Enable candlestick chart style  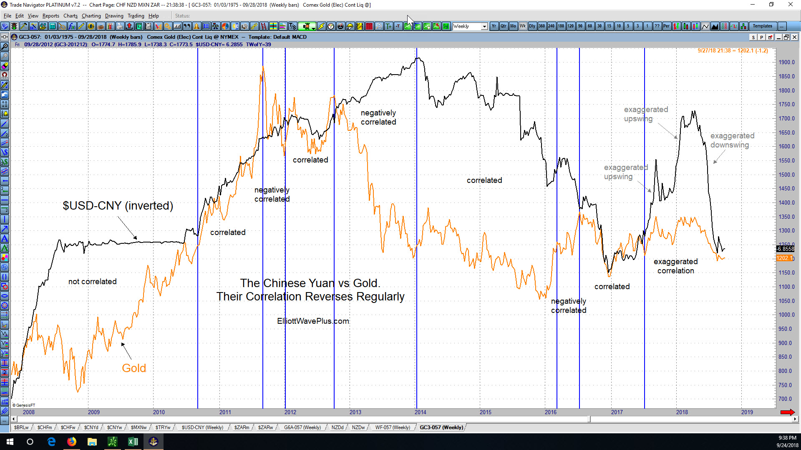685,26
